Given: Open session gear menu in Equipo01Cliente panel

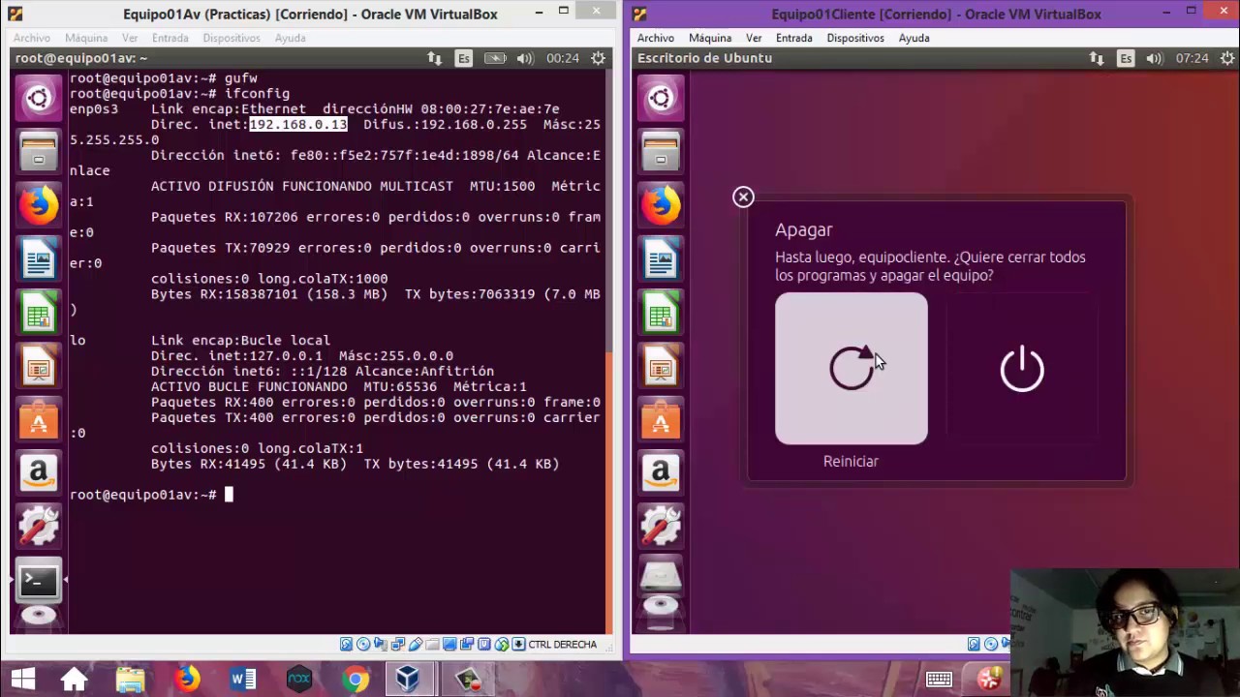Looking at the screenshot, I should (x=1226, y=58).
